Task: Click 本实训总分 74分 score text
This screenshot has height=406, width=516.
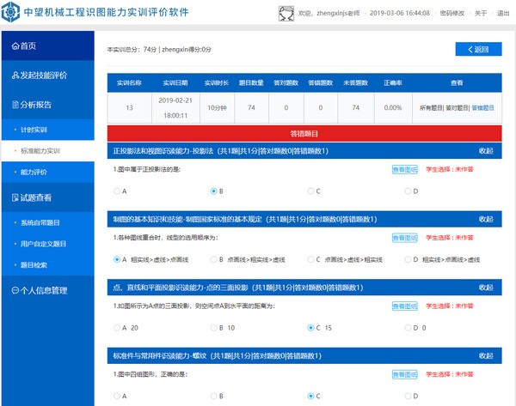Action: pos(132,50)
